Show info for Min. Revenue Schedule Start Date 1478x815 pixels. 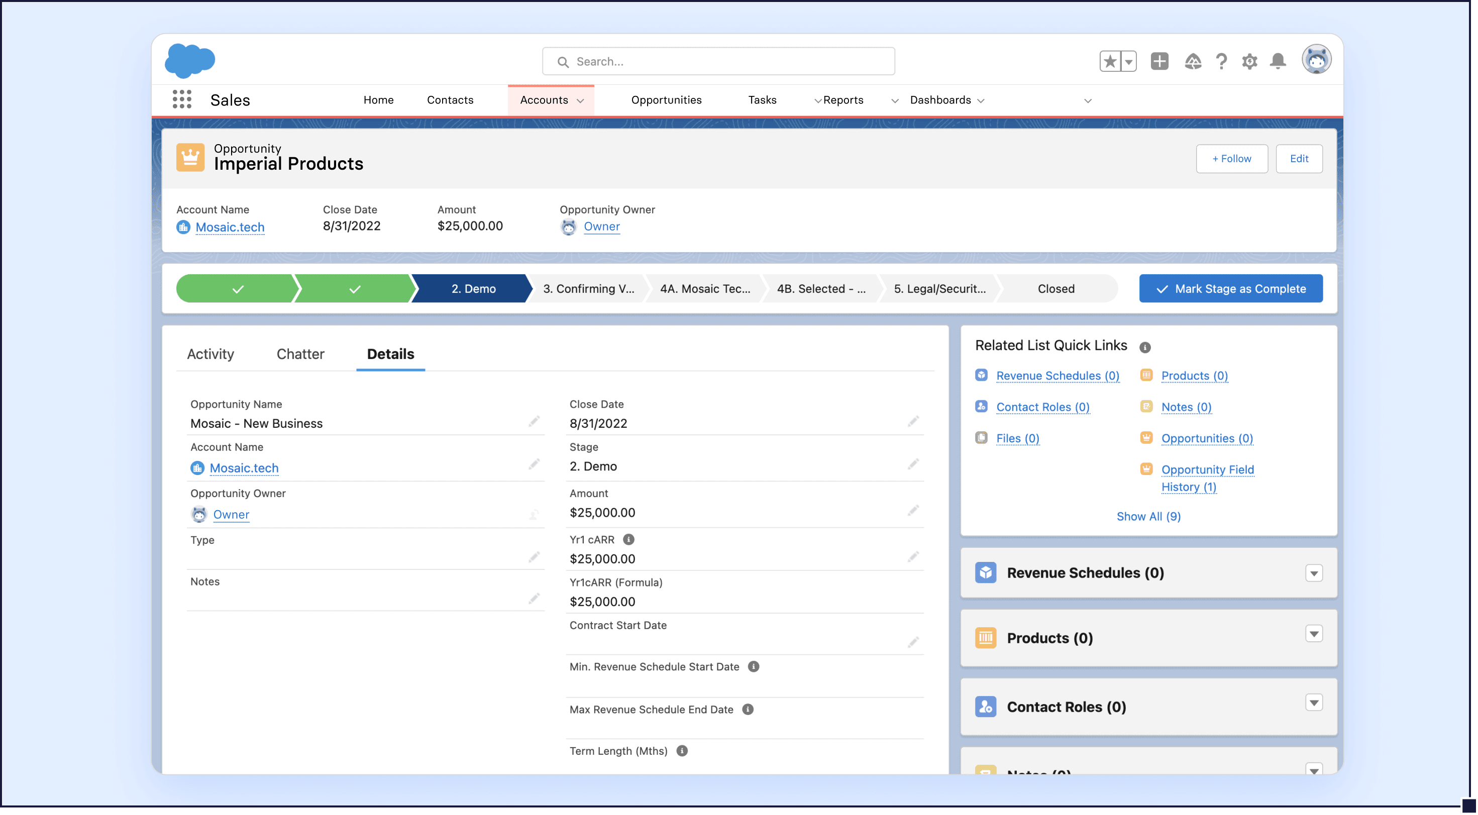click(x=754, y=667)
